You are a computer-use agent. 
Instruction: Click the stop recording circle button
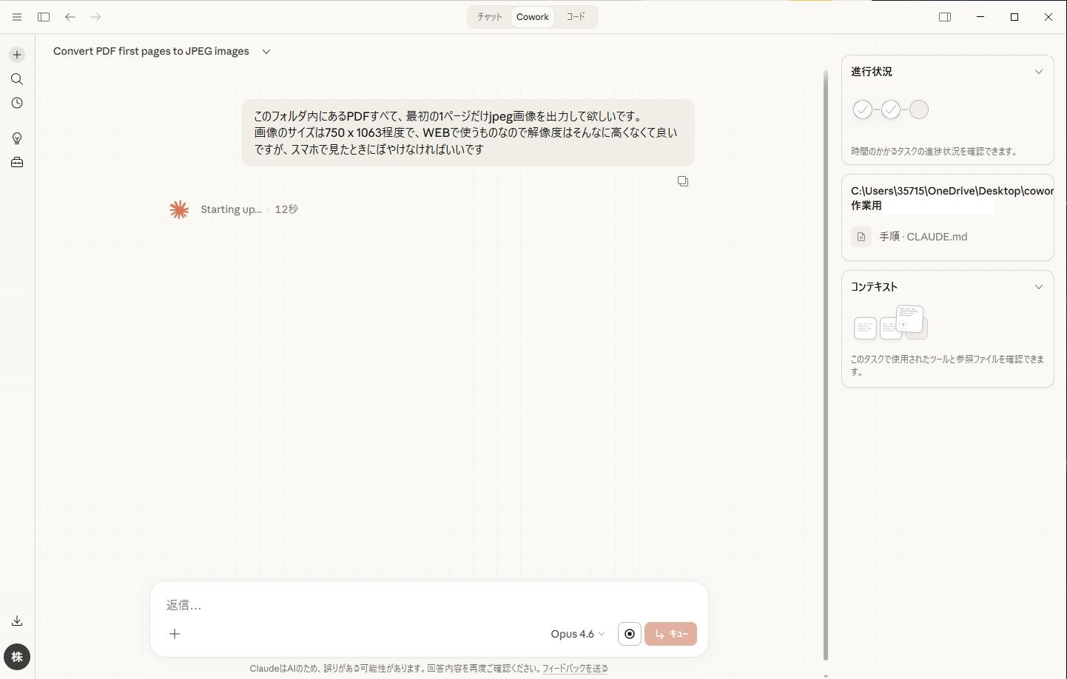click(629, 634)
